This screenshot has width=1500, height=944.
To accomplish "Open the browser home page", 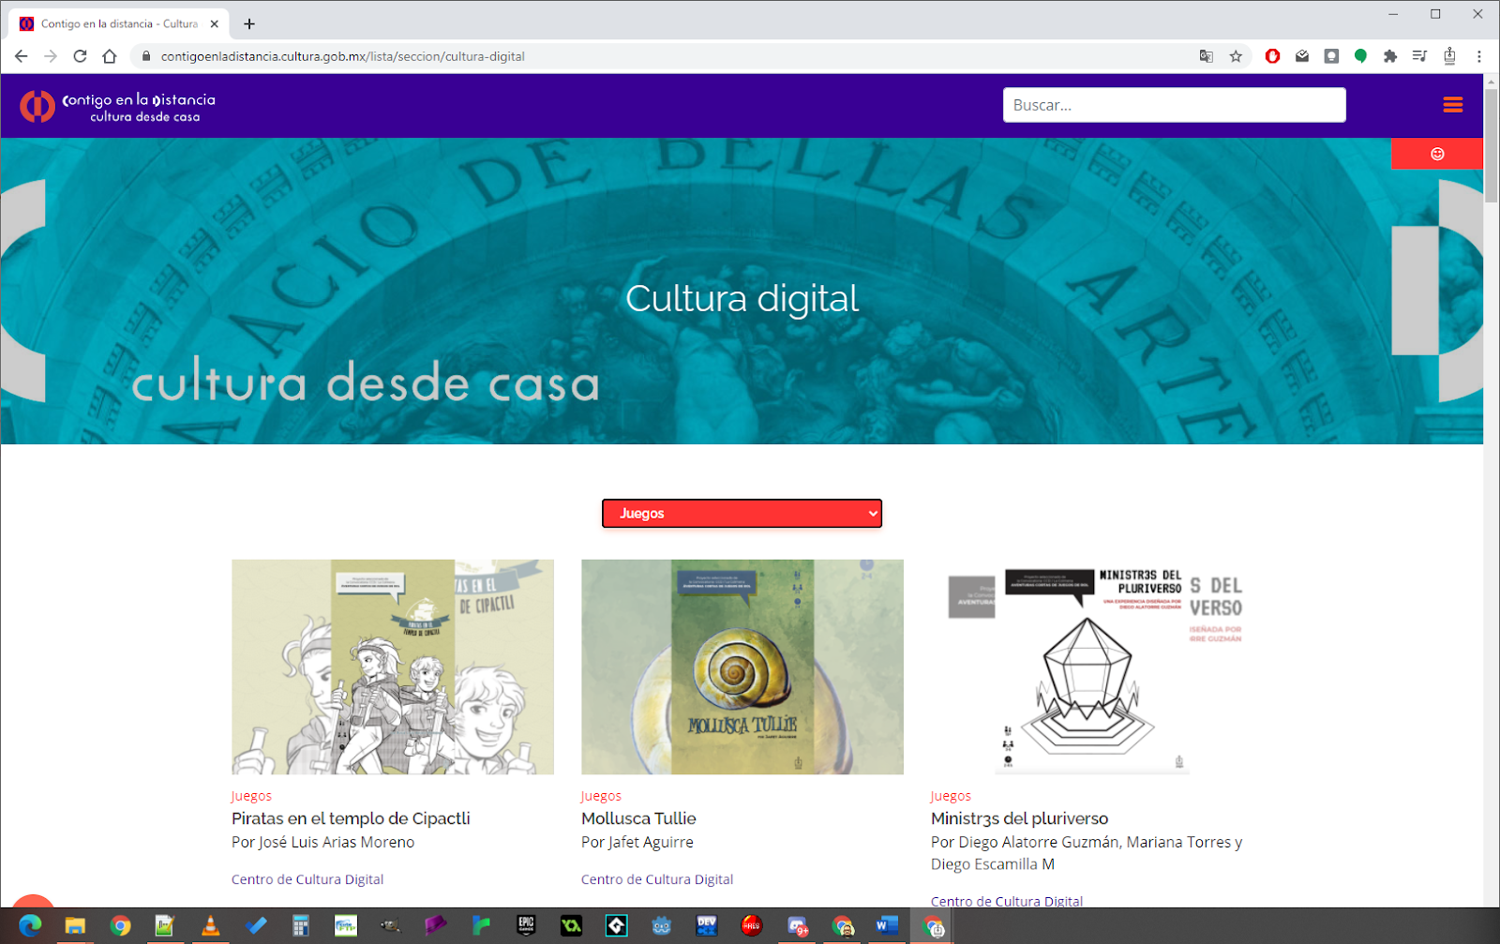I will coord(110,56).
